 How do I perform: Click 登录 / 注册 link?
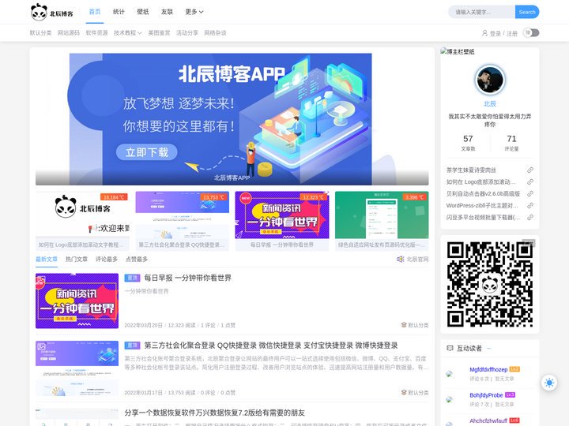tap(503, 34)
